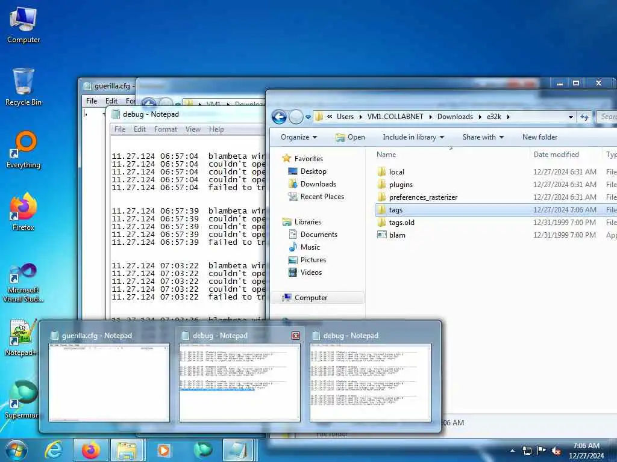Select Pictures library
This screenshot has height=462, width=617.
313,260
